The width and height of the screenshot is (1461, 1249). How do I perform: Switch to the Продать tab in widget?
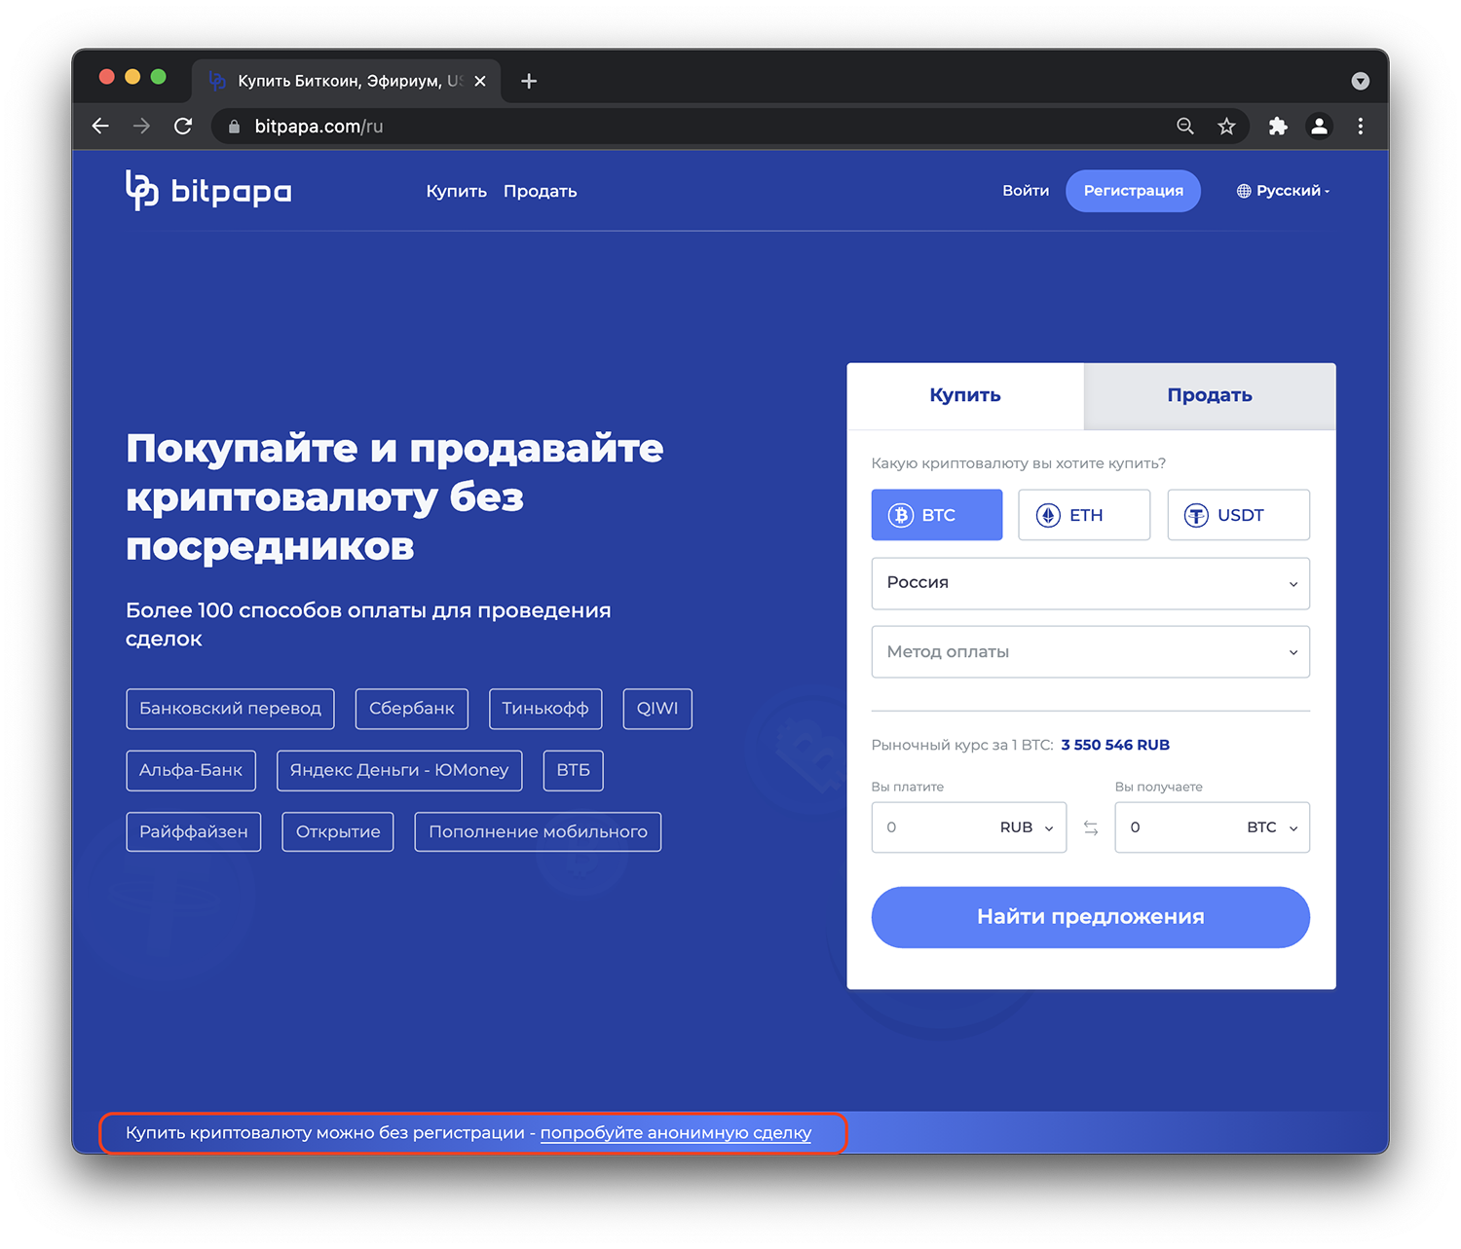click(x=1210, y=395)
